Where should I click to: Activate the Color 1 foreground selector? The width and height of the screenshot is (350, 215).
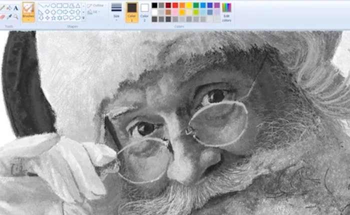pyautogui.click(x=131, y=12)
